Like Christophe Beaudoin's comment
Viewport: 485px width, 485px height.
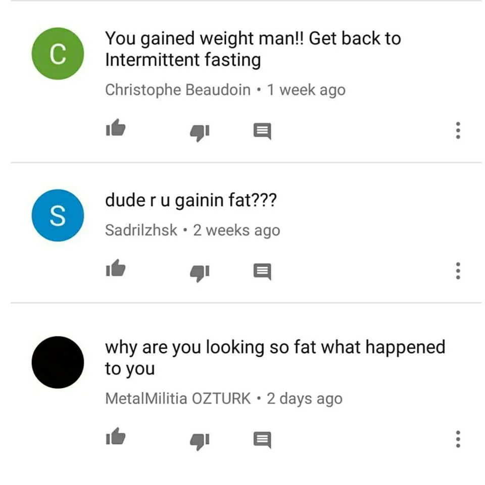[116, 127]
